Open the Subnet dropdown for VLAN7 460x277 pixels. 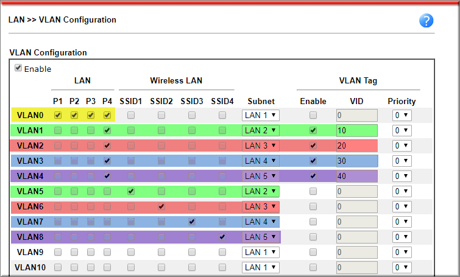260,222
